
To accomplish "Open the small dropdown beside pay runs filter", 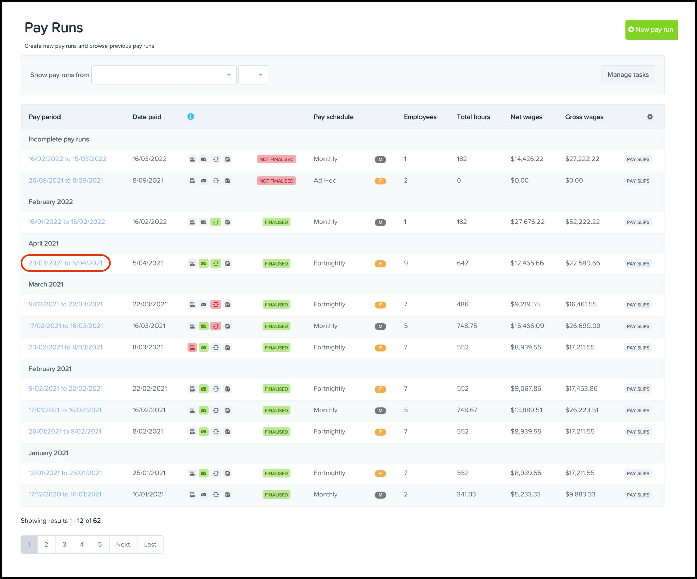I will click(253, 75).
